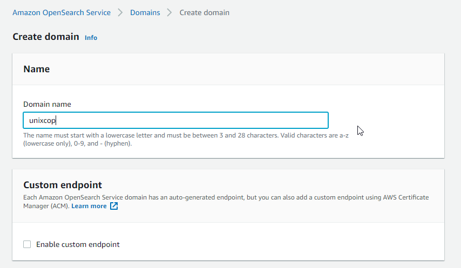Navigate to the Domains breadcrumb link
The image size is (461, 268).
click(145, 12)
